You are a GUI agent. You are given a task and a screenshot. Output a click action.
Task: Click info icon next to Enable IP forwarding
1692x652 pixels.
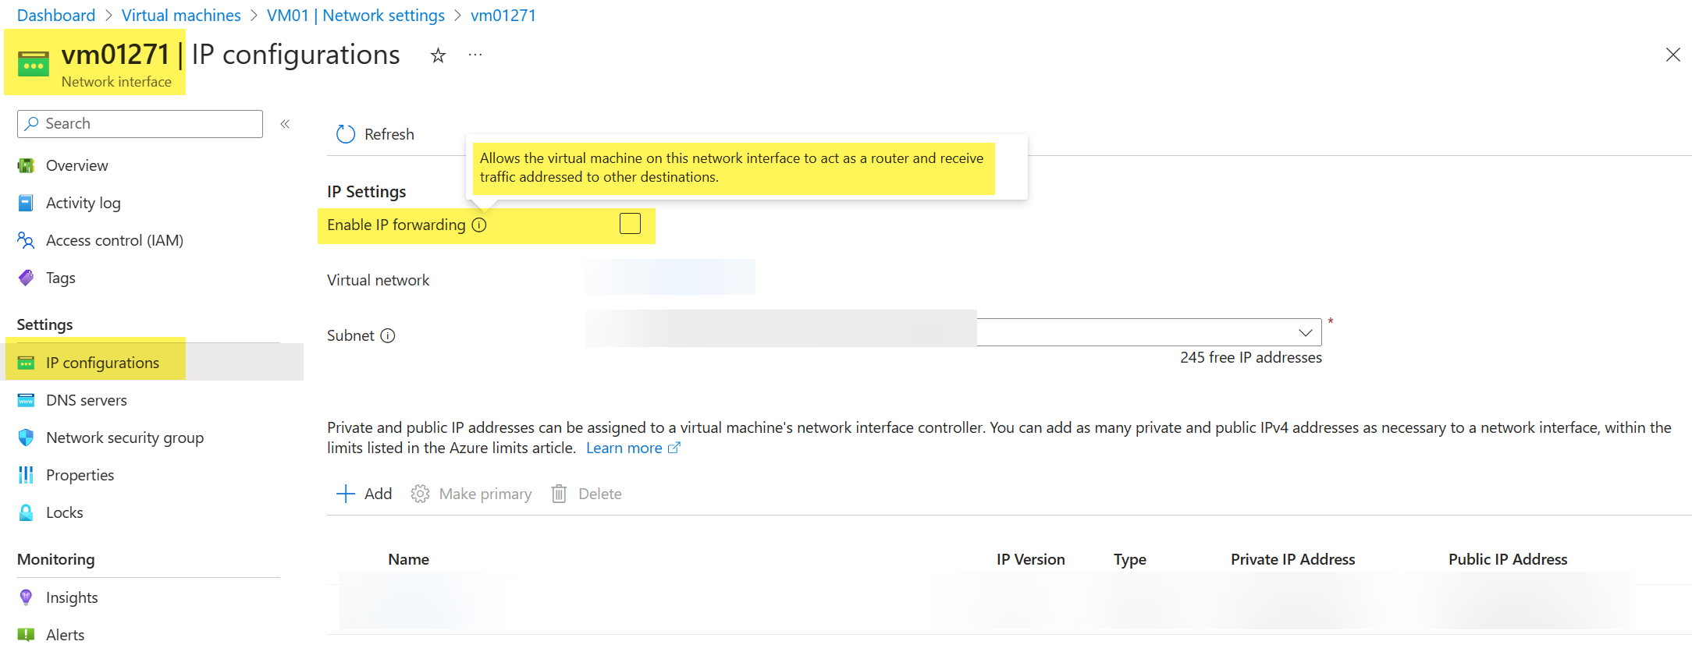479,225
